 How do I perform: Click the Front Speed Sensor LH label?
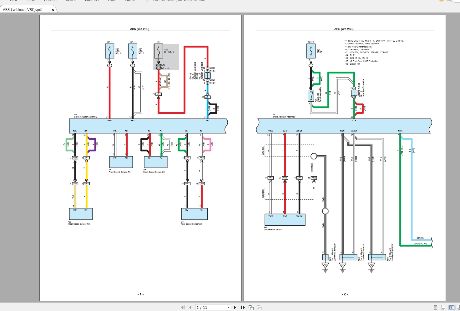(x=154, y=172)
